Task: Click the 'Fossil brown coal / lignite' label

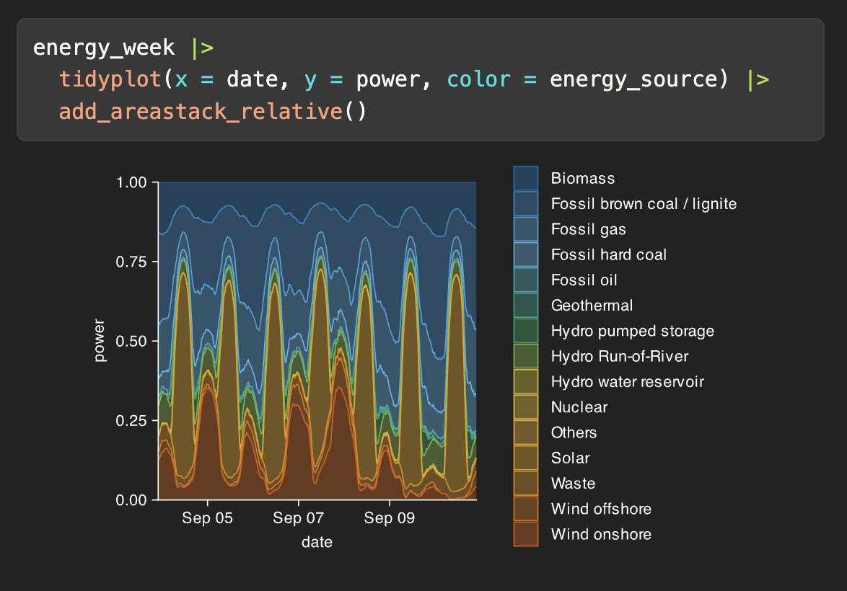Action: pyautogui.click(x=644, y=203)
